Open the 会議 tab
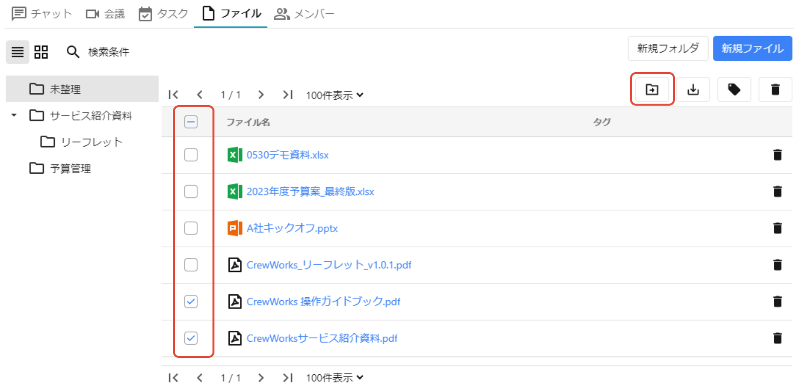This screenshot has width=799, height=391. [x=105, y=14]
